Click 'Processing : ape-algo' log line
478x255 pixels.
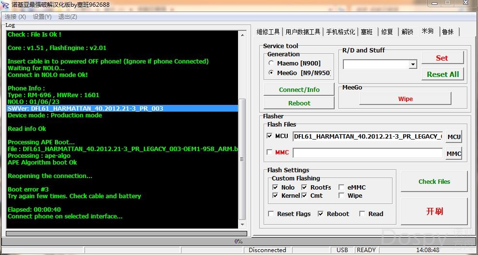39,155
